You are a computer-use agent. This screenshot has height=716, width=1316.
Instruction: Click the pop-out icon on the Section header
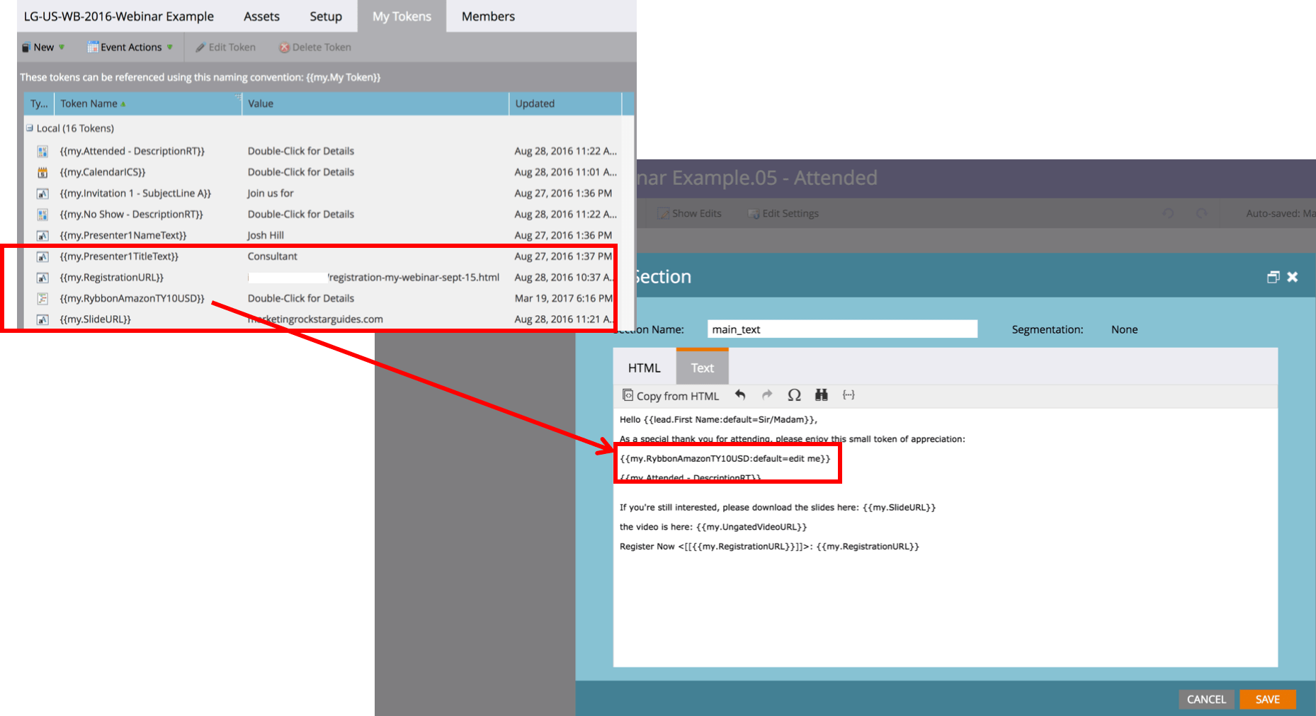pos(1274,276)
